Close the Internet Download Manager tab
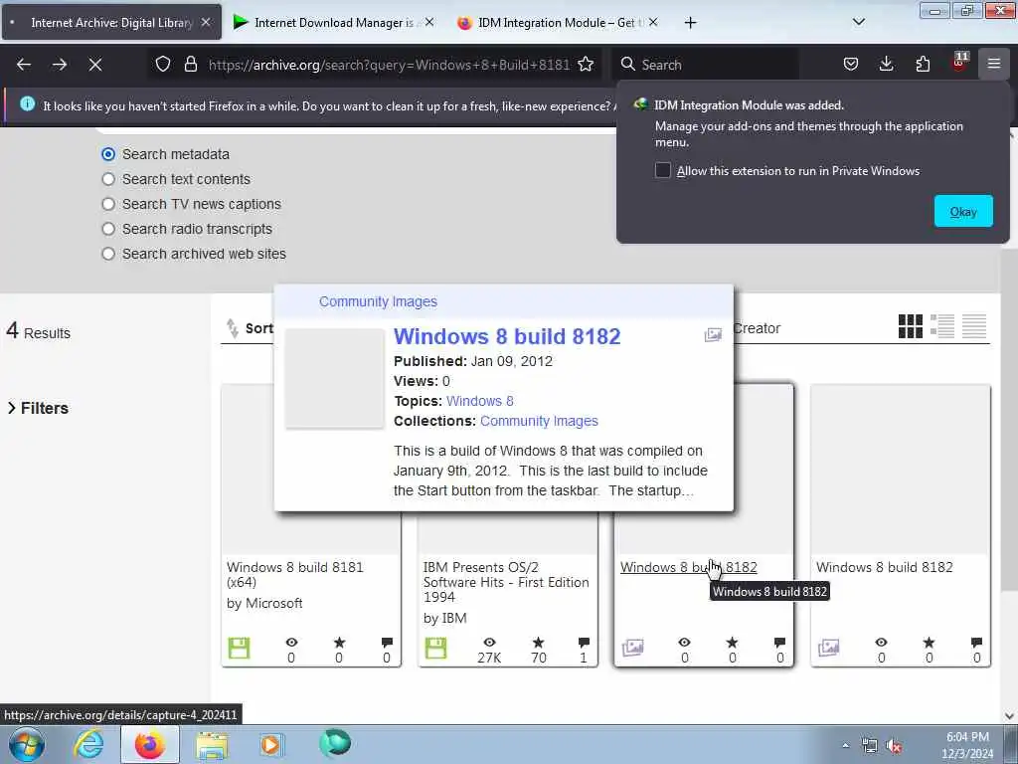Screen dimensions: 1018x764 pos(429,22)
